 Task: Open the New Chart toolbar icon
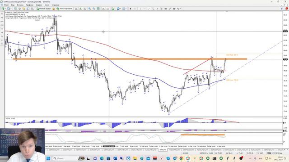pos(3,9)
